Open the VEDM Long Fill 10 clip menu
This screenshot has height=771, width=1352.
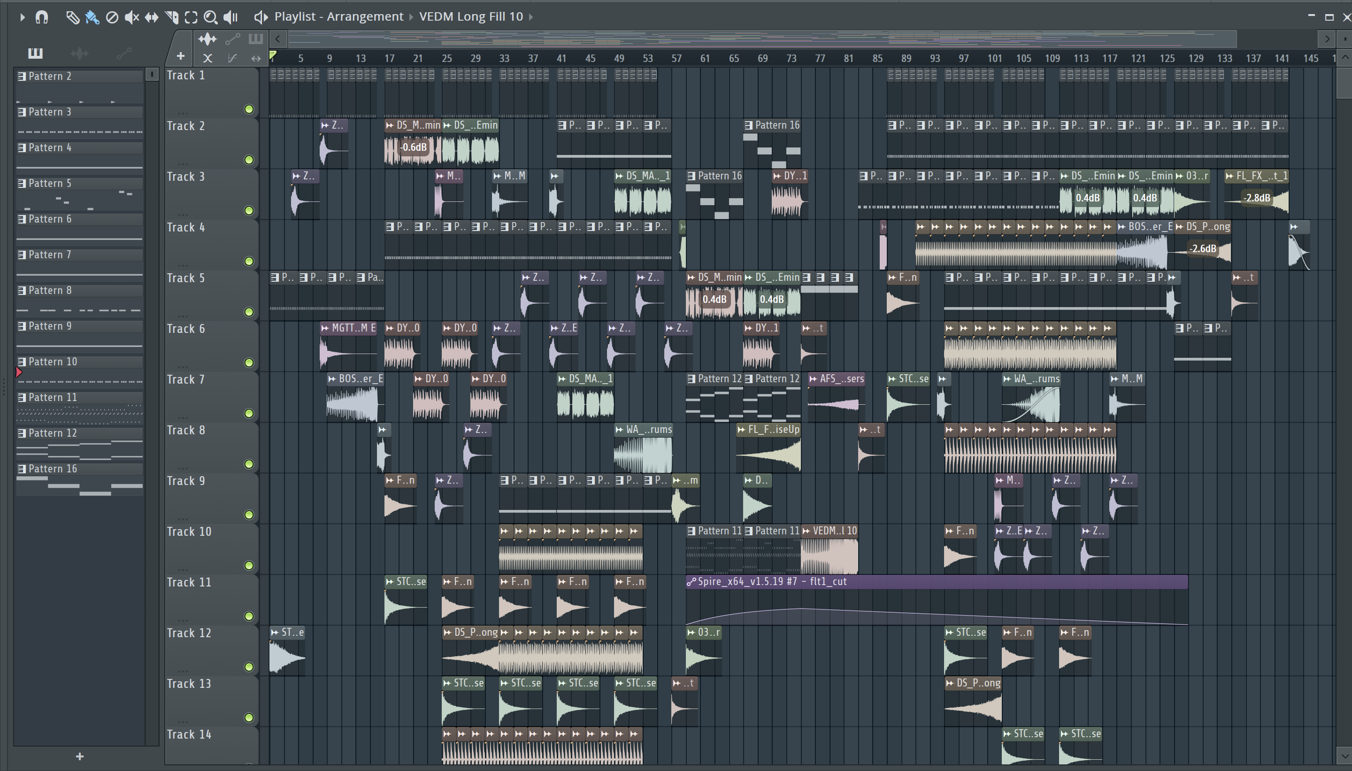pyautogui.click(x=471, y=16)
